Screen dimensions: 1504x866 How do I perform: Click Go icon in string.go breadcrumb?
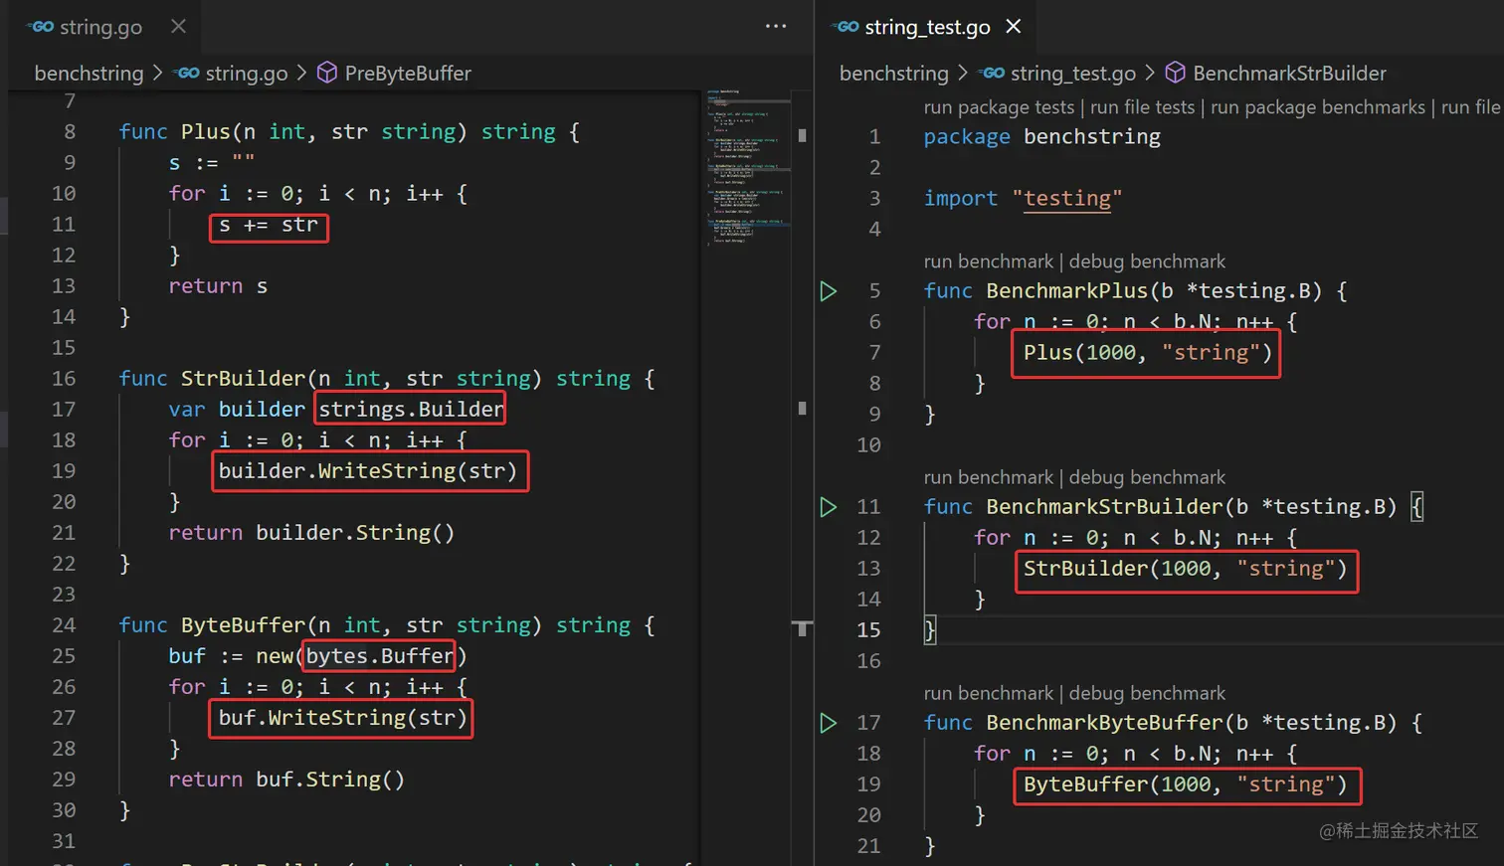pyautogui.click(x=186, y=73)
